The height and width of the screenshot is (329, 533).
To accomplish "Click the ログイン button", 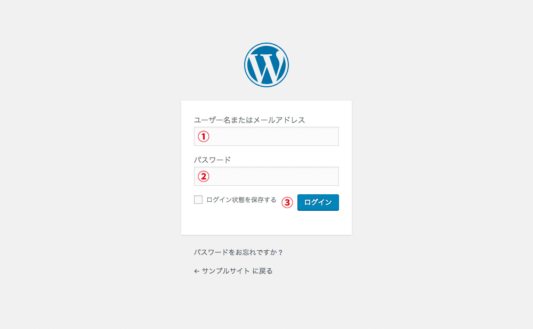I will coord(318,202).
